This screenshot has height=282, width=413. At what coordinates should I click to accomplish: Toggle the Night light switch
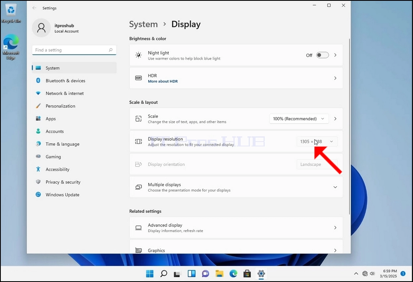[x=322, y=55]
